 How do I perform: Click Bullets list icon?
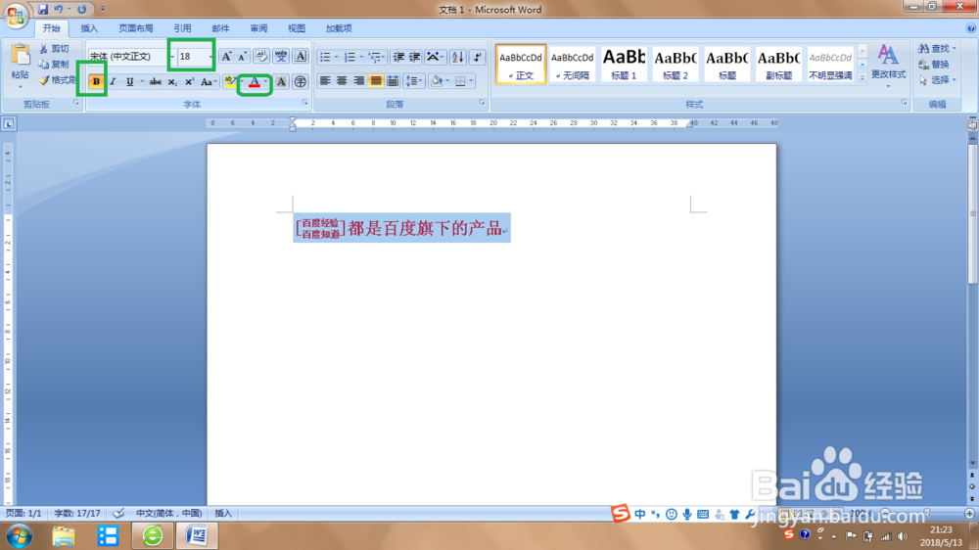[x=325, y=57]
